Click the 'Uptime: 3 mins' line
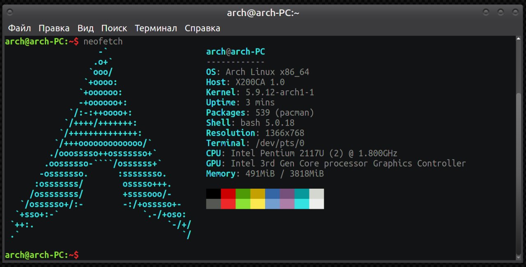This screenshot has height=267, width=526. pos(240,103)
